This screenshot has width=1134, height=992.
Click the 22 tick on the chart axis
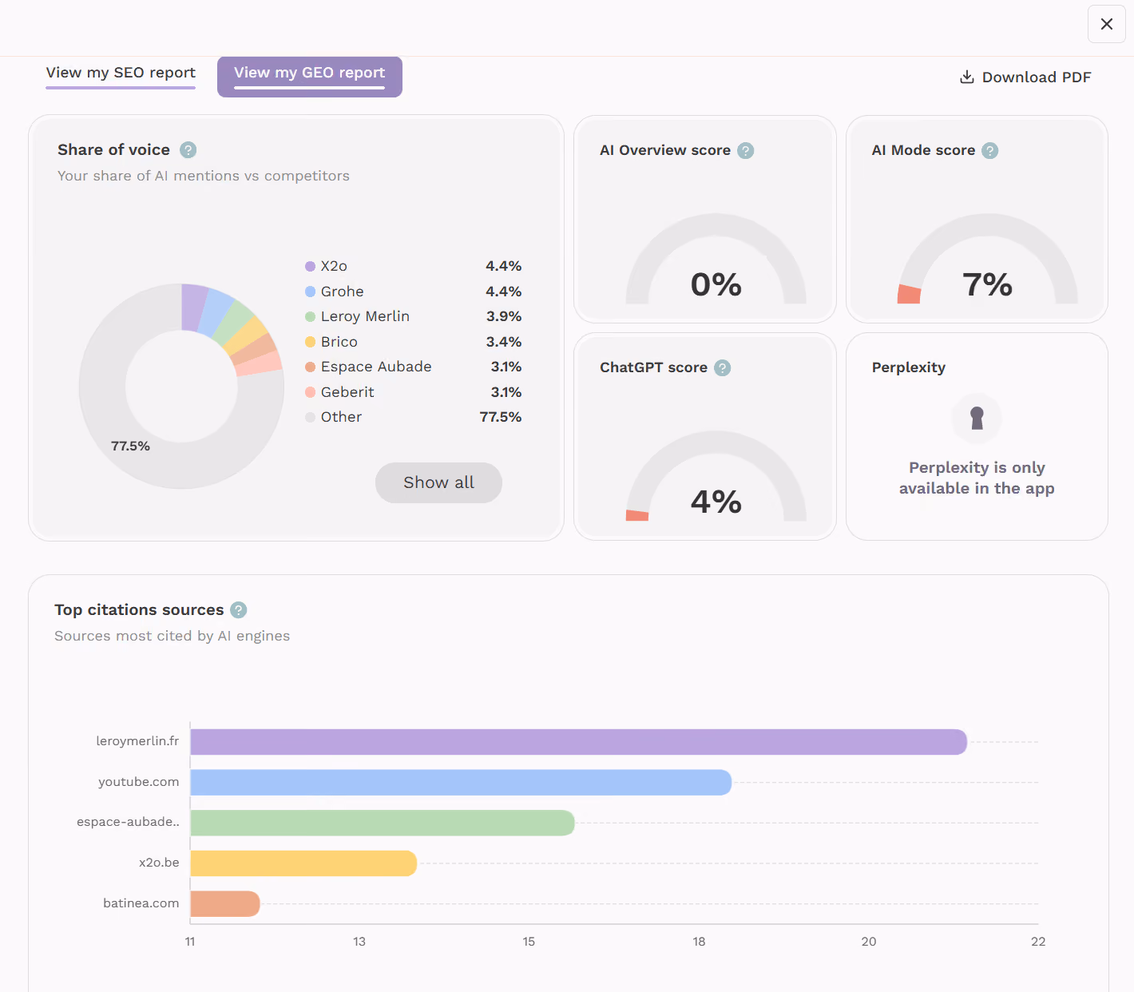1038,942
